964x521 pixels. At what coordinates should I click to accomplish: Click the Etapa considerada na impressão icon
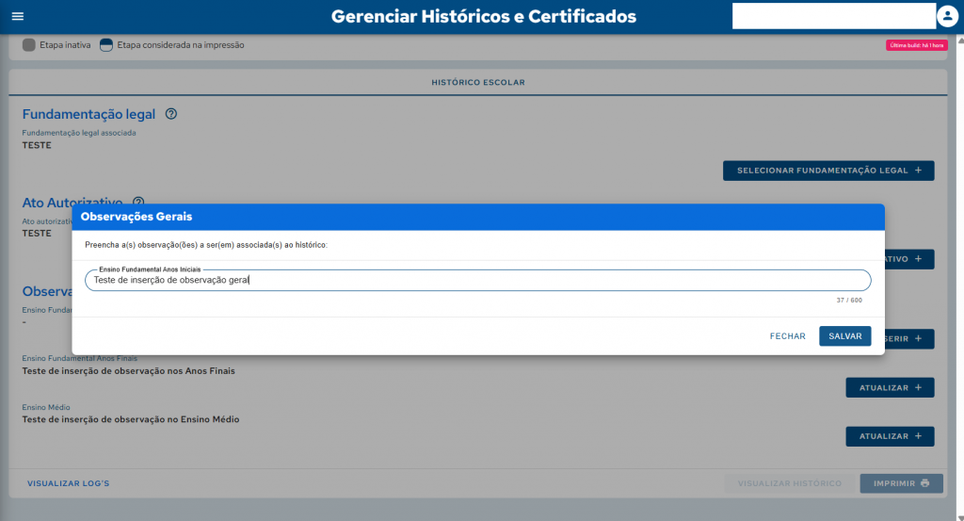pyautogui.click(x=106, y=45)
